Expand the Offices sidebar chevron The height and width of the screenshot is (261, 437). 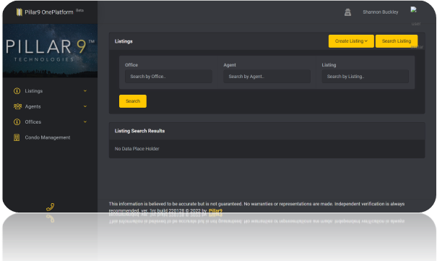click(85, 121)
